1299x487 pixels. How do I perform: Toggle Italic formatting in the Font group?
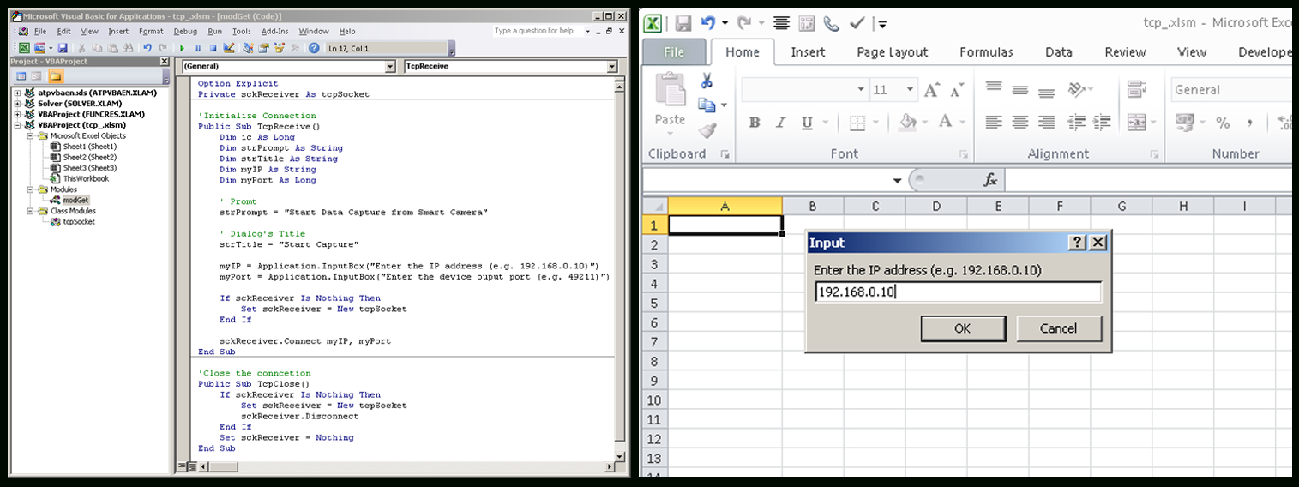tap(780, 123)
